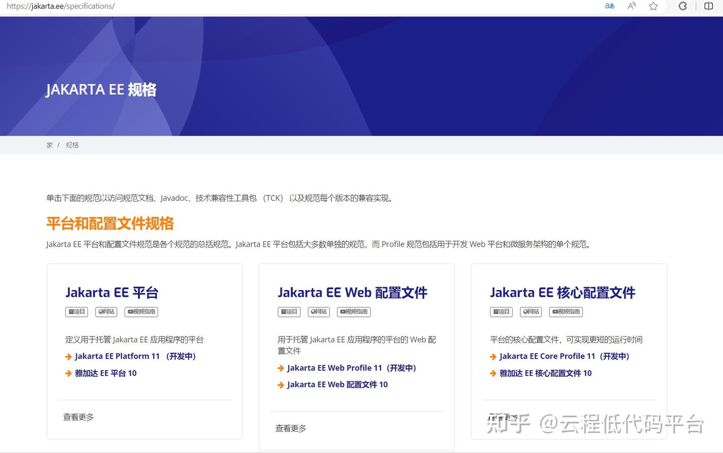Open the 网站 globe icon under Jakarta EE 平台
The height and width of the screenshot is (453, 723).
point(106,311)
